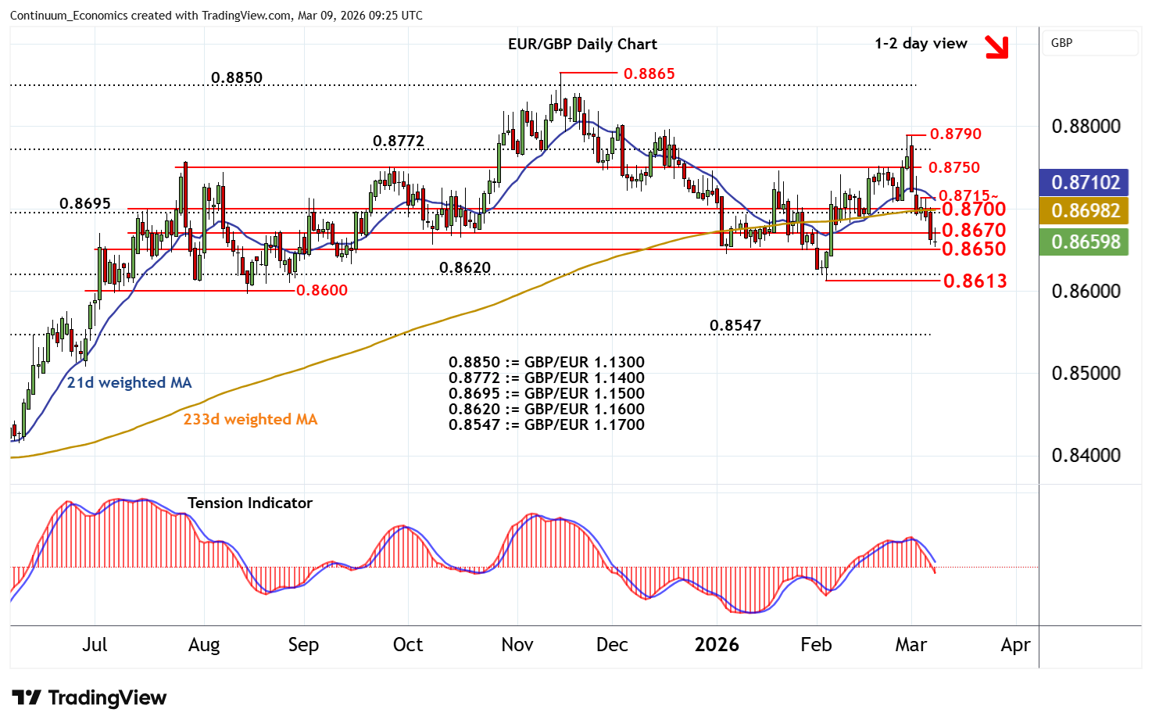Viewport: 1152px width, 727px height.
Task: Click the red 0.8600 level label
Action: pyautogui.click(x=322, y=290)
